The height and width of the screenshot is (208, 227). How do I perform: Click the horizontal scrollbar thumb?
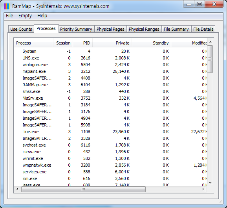(x=83, y=189)
